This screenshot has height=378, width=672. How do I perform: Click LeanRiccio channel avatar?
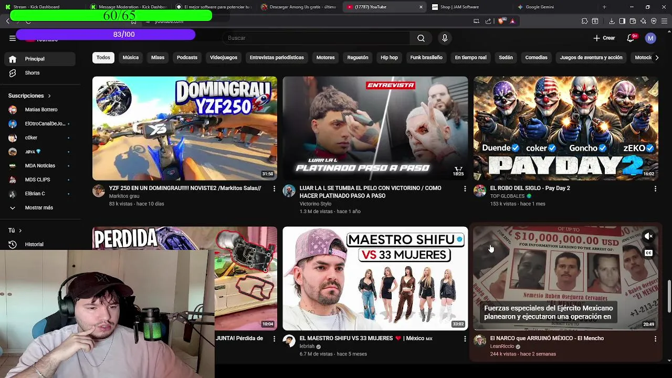pos(480,341)
